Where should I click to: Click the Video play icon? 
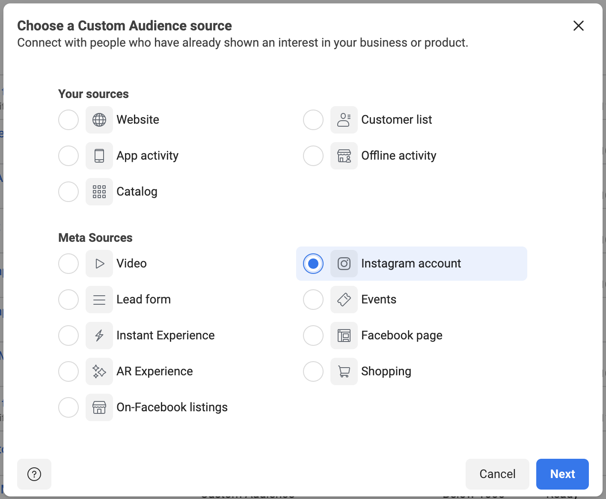click(x=99, y=264)
